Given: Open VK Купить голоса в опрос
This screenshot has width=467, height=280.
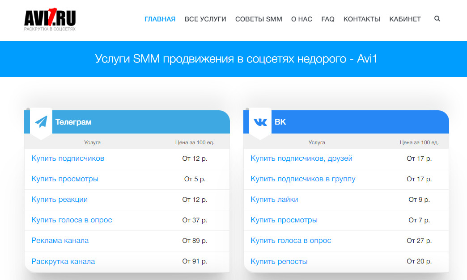Looking at the screenshot, I should pyautogui.click(x=291, y=240).
